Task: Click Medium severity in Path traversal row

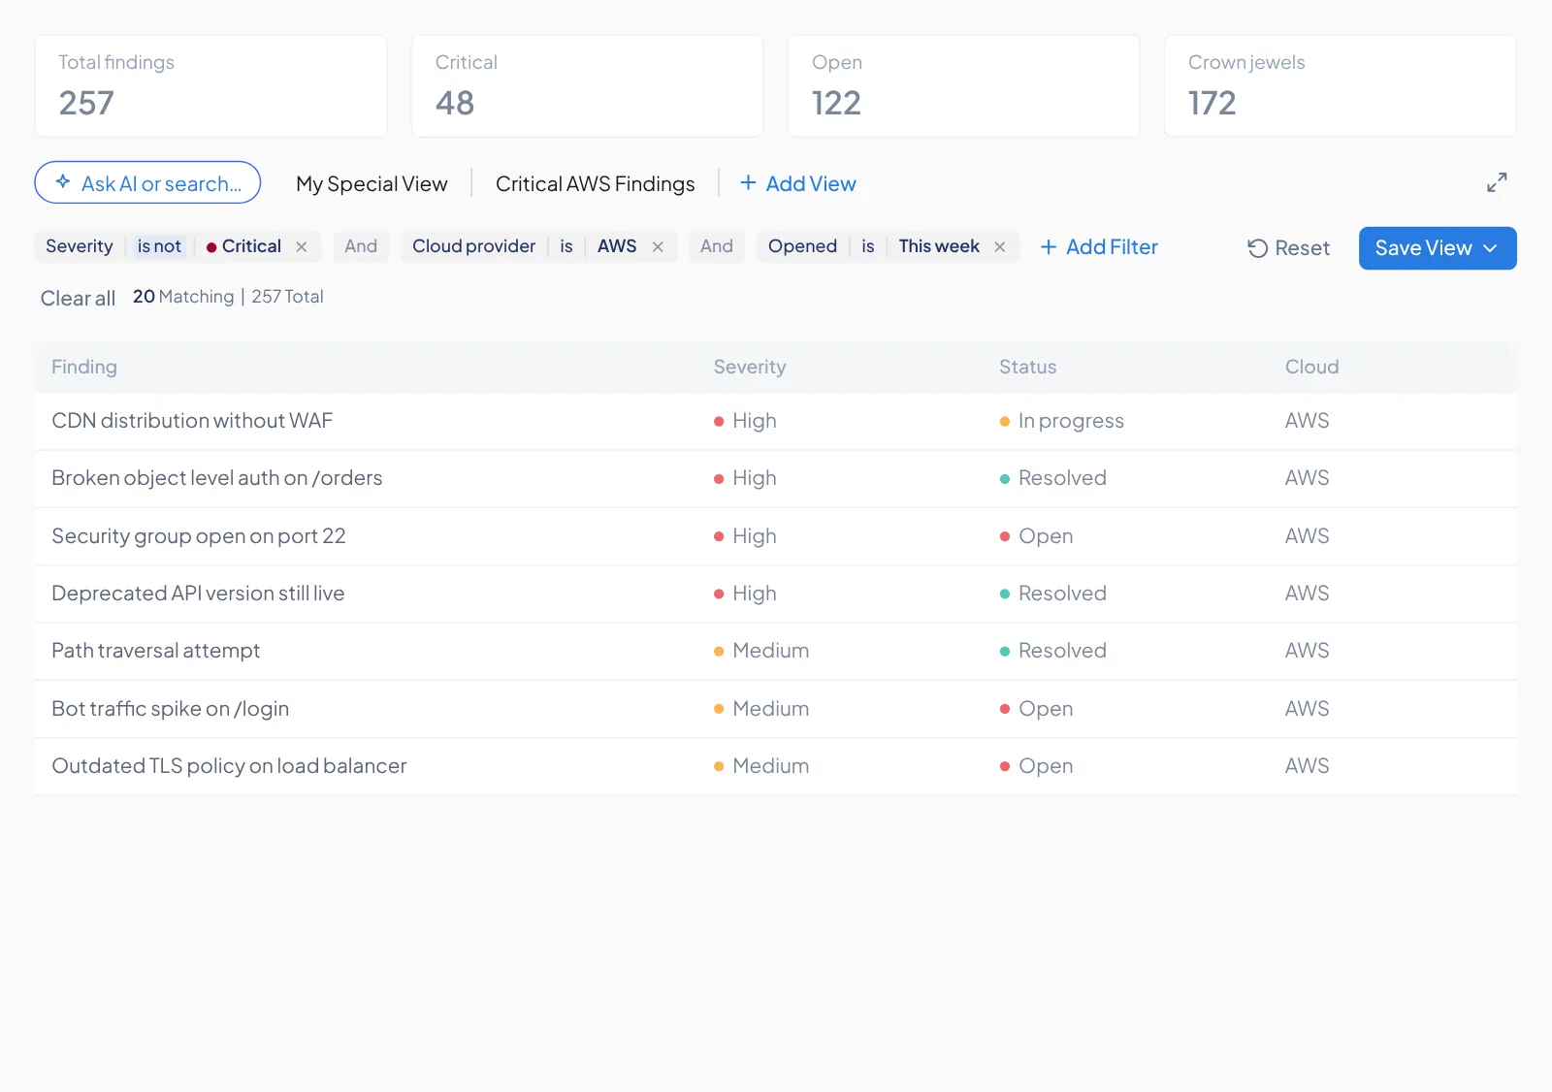Action: [761, 651]
